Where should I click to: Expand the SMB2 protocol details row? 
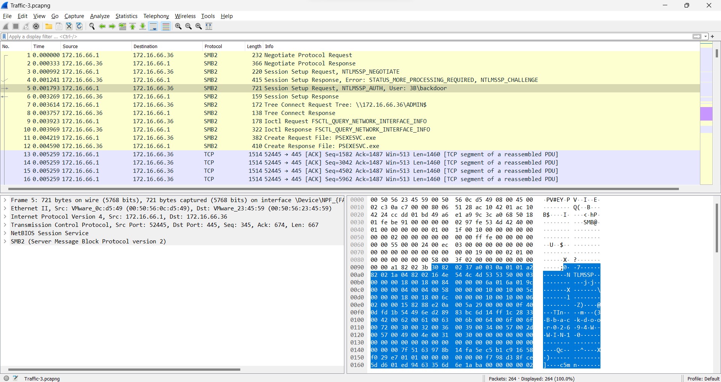[x=5, y=242]
